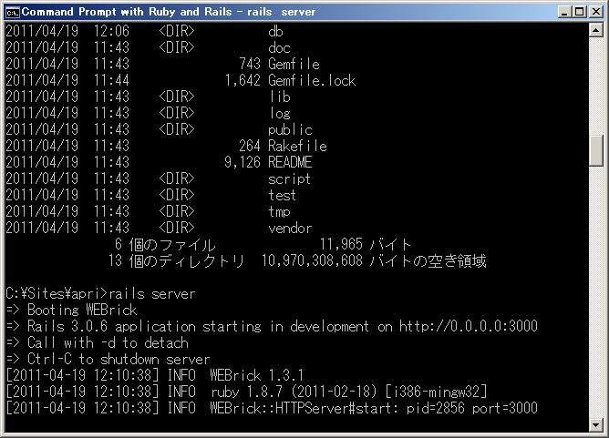
Task: Click the URL http://0.0.0.0:3000
Action: point(469,326)
